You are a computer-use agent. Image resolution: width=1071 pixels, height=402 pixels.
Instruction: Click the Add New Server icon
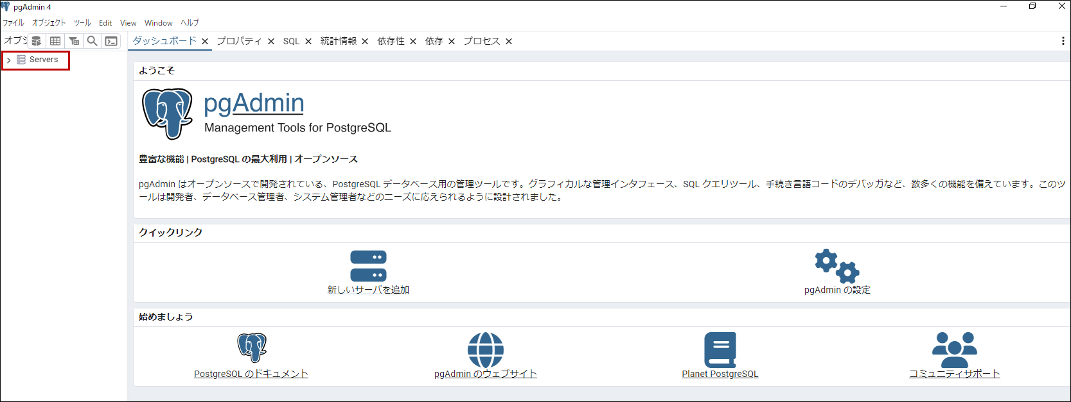pyautogui.click(x=368, y=265)
